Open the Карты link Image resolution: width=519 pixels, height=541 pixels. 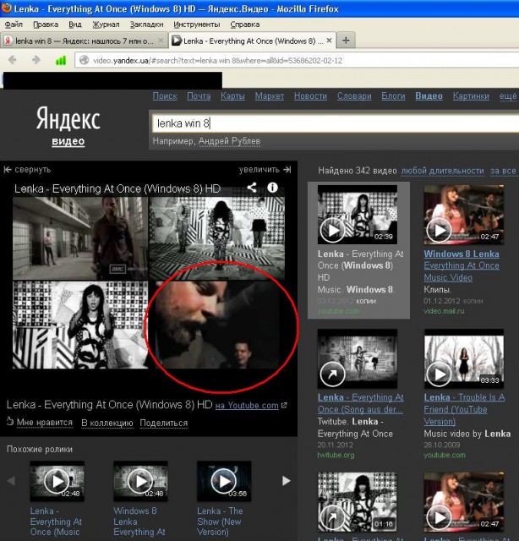232,96
